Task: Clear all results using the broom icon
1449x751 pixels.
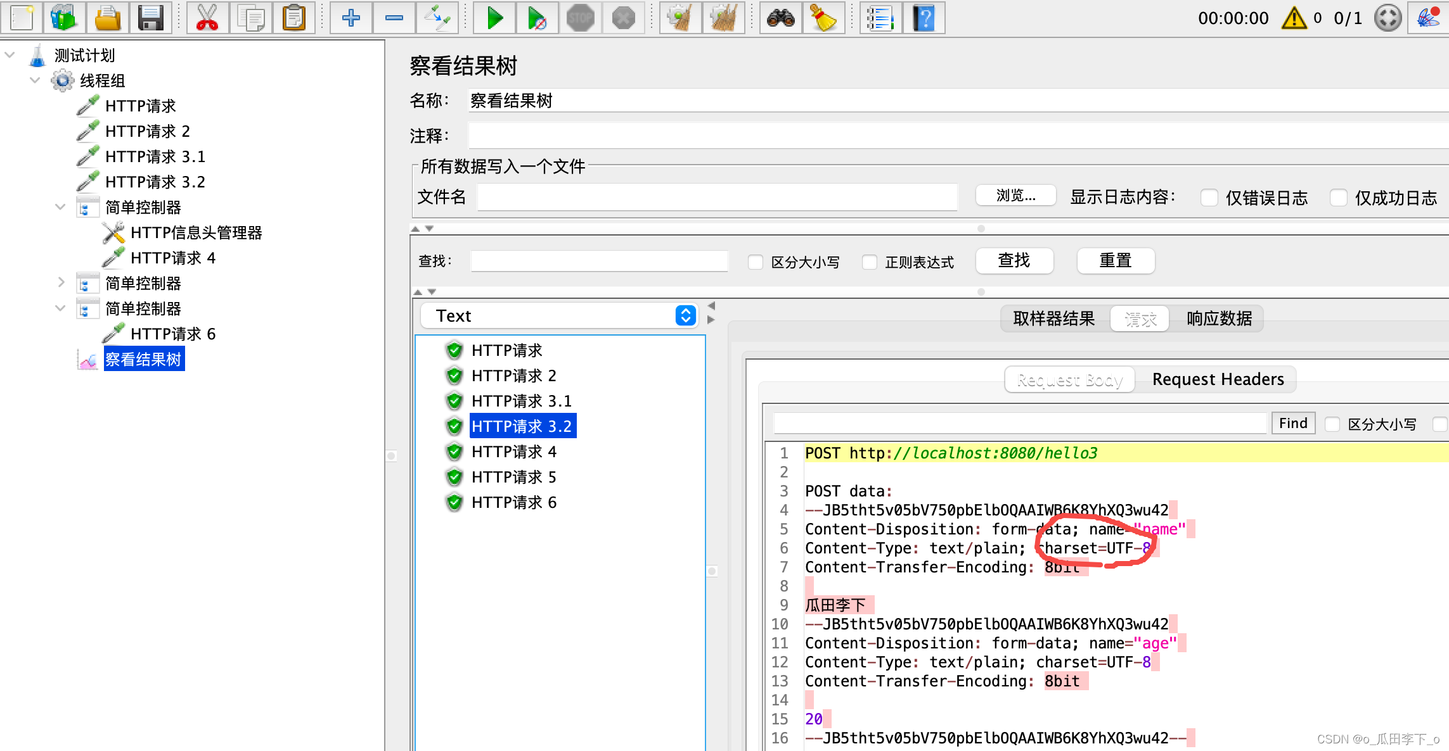Action: tap(724, 18)
